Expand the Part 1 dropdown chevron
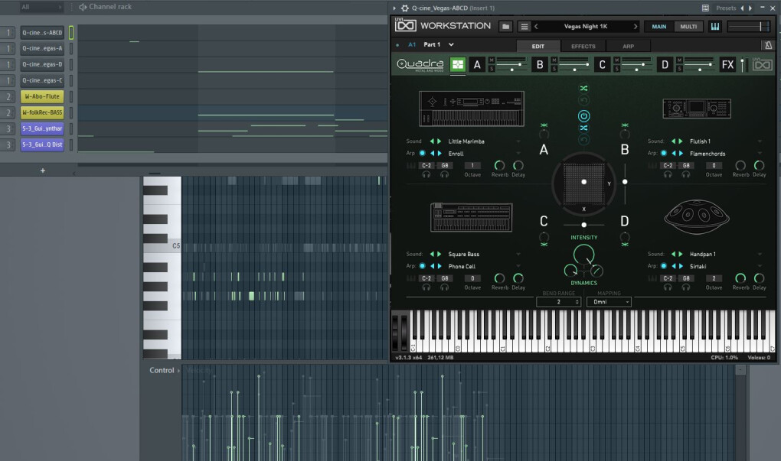The image size is (781, 461). 451,45
